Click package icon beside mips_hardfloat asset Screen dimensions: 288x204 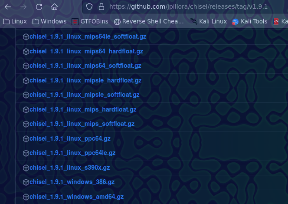(26, 110)
